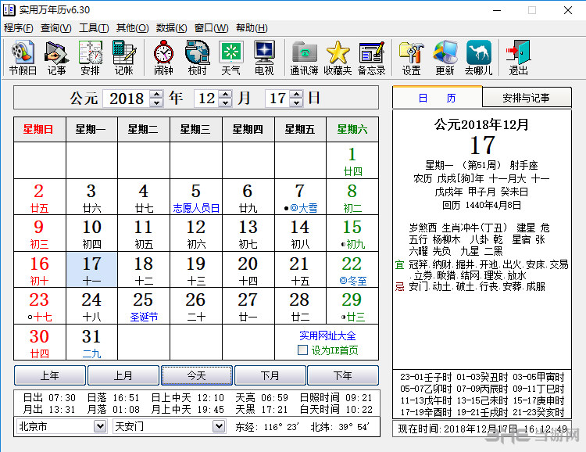Select December 28 廿二 in calendar
586x452 pixels.
click(301, 306)
